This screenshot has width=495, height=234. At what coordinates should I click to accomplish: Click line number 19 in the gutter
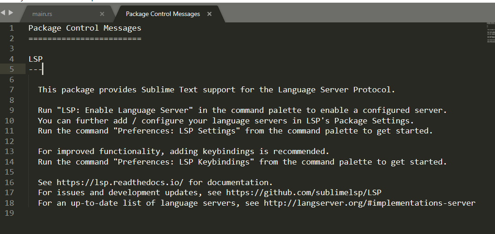10,213
